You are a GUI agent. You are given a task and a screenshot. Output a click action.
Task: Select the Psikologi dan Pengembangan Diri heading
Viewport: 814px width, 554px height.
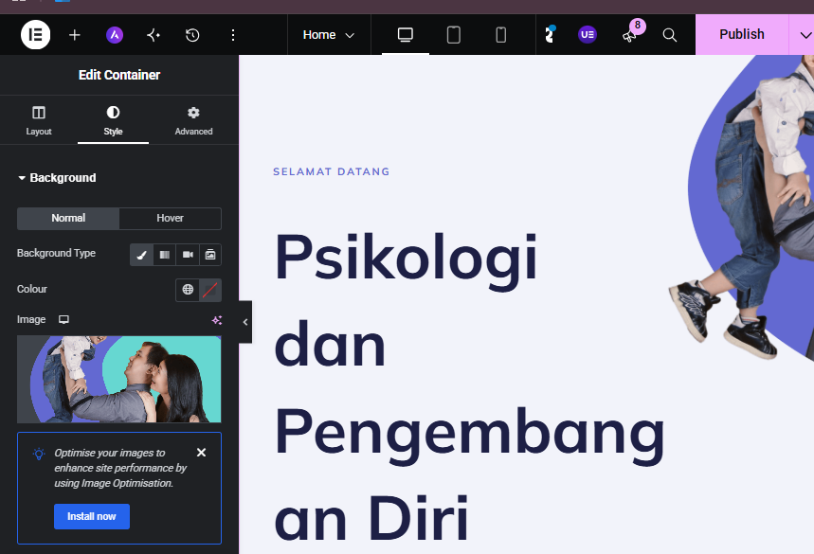[469, 387]
